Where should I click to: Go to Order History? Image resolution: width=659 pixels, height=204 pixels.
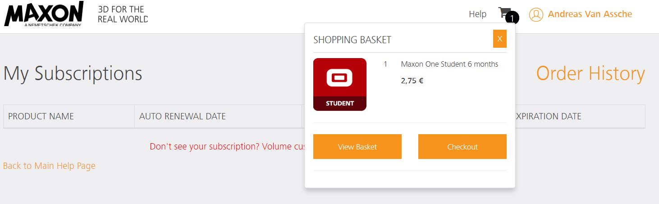[590, 73]
